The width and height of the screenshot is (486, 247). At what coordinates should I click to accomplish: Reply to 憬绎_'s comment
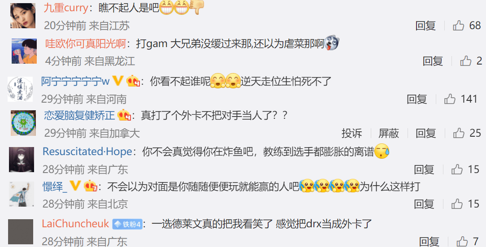[x=424, y=204]
